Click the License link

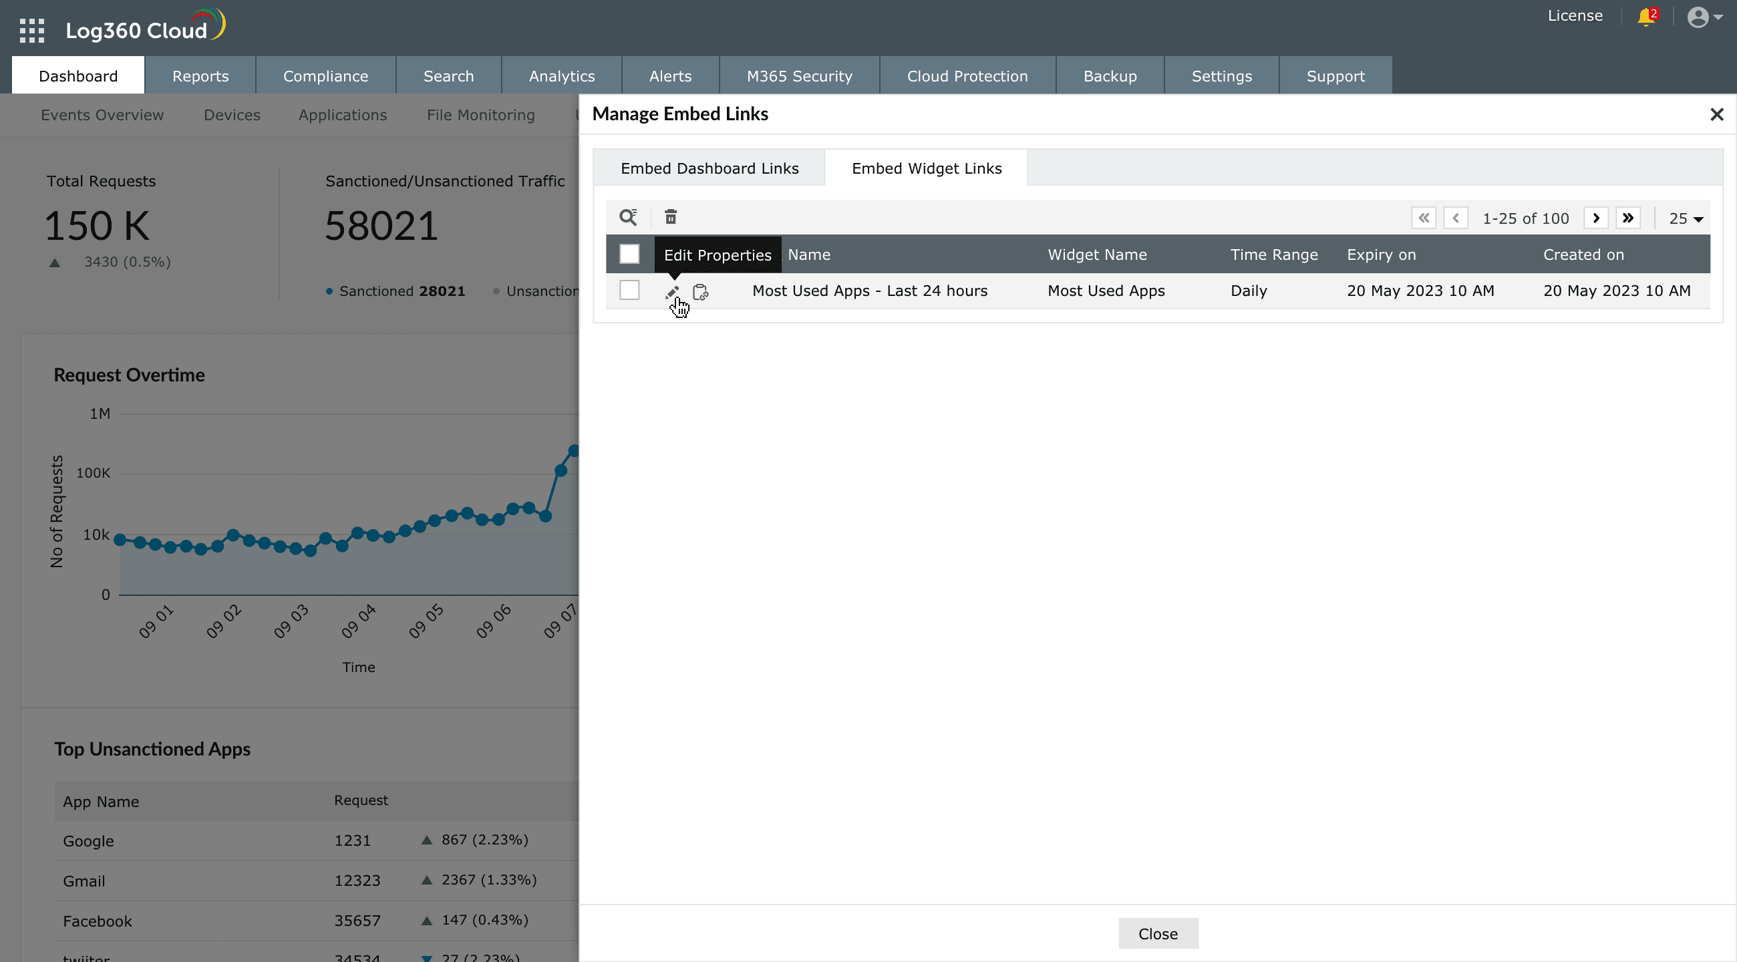point(1575,15)
